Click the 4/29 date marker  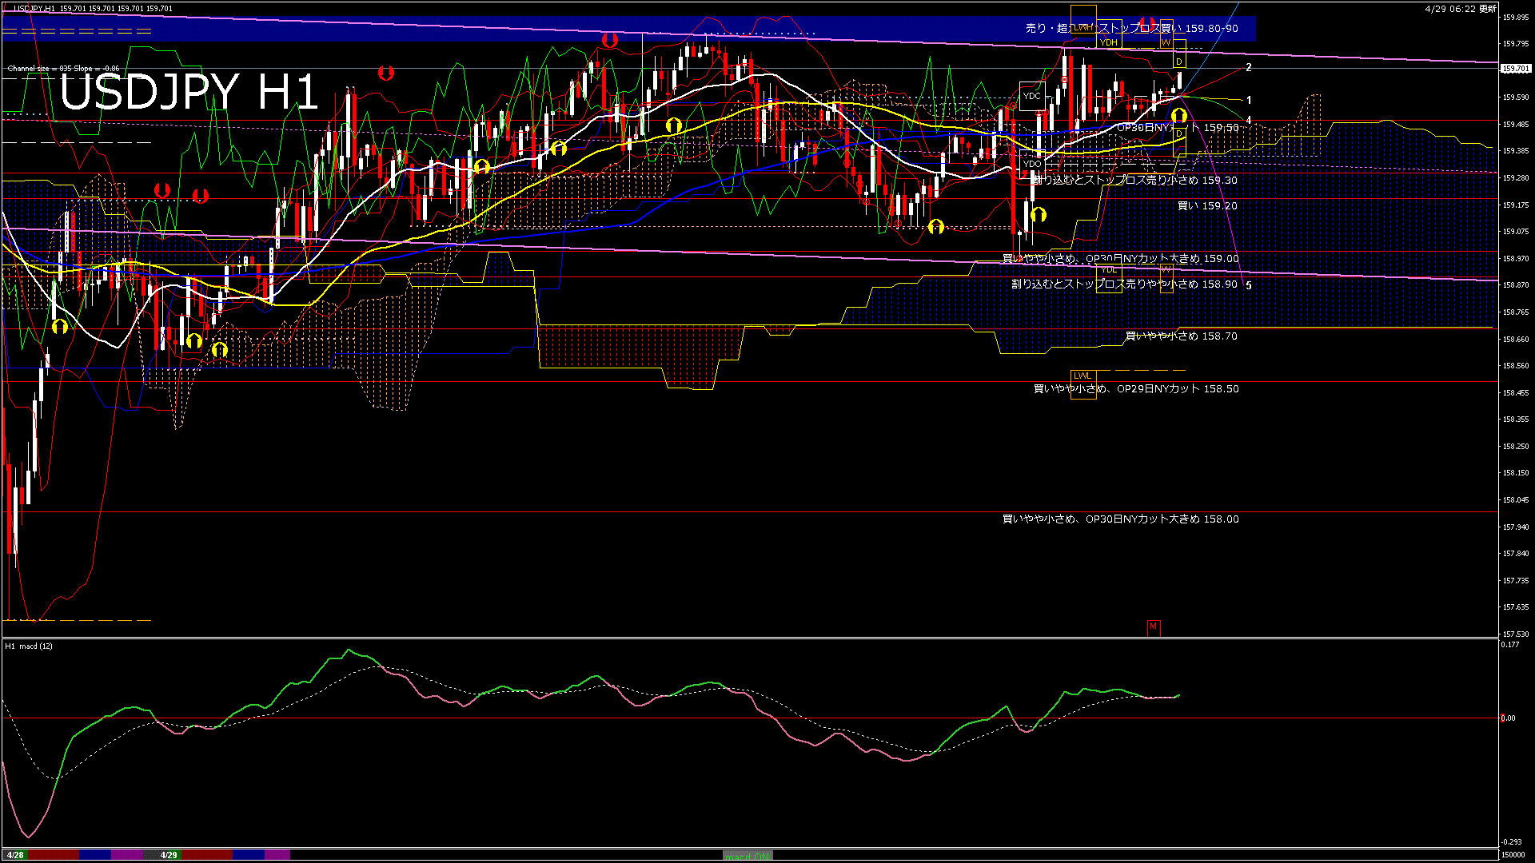169,855
